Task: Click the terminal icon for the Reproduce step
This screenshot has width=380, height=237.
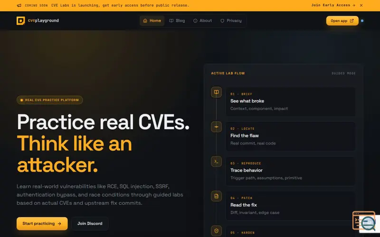Action: pos(216,161)
